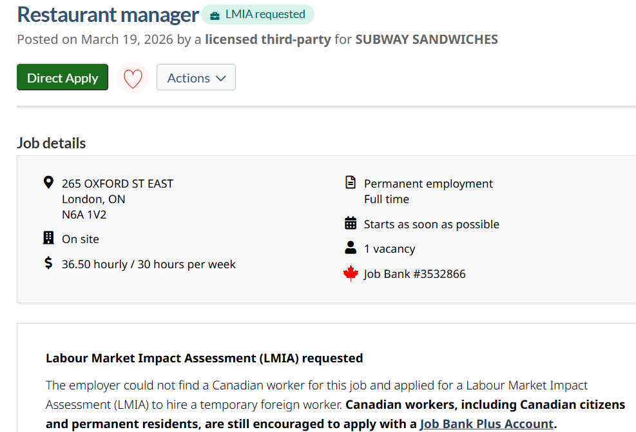Open the Actions dropdown menu
The width and height of the screenshot is (636, 432).
pos(196,77)
